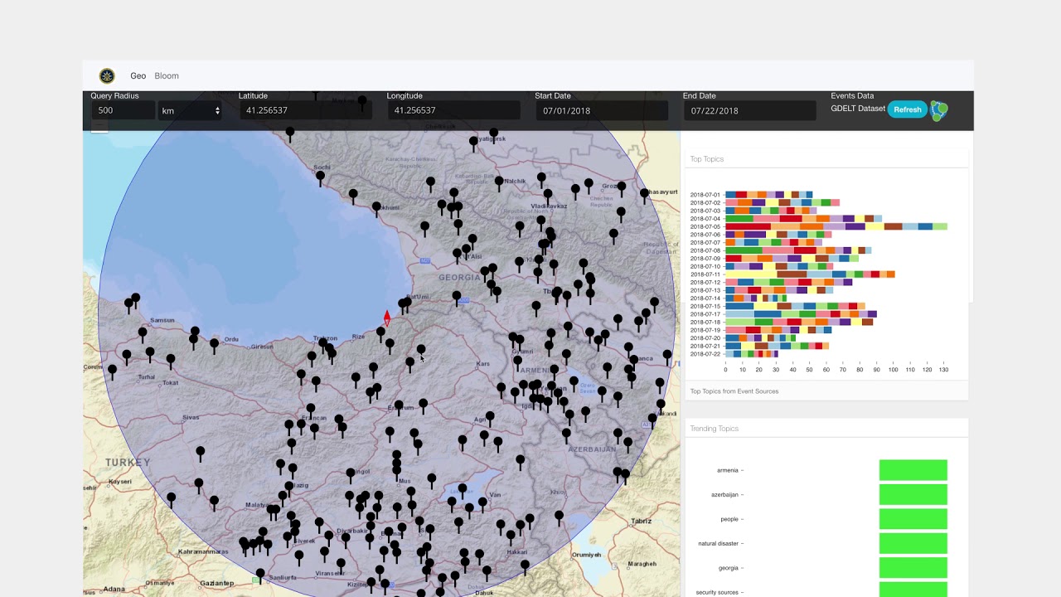
Task: Click the Query Radius input field
Action: pos(123,111)
